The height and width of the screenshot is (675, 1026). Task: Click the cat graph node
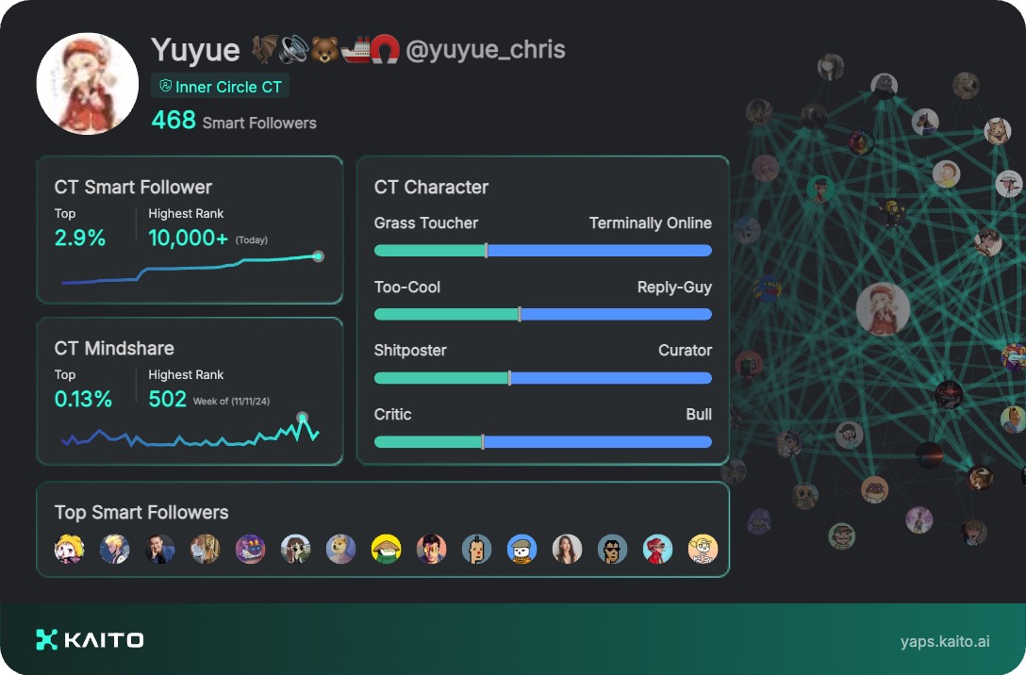pos(997,131)
